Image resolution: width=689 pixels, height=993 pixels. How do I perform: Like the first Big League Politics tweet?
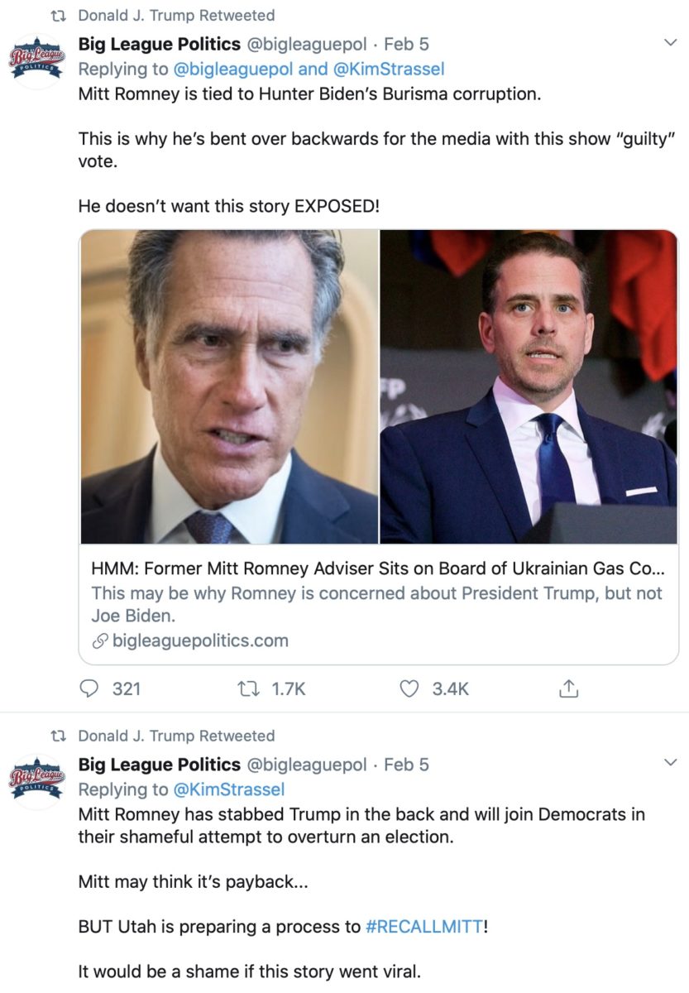409,688
